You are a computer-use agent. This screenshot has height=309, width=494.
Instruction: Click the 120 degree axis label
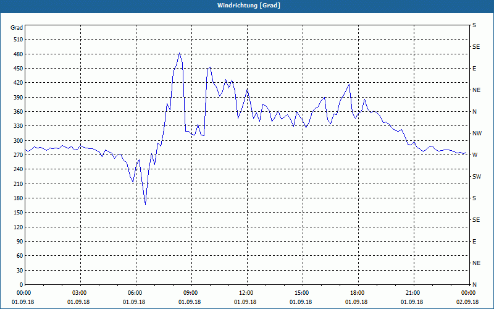[19, 227]
